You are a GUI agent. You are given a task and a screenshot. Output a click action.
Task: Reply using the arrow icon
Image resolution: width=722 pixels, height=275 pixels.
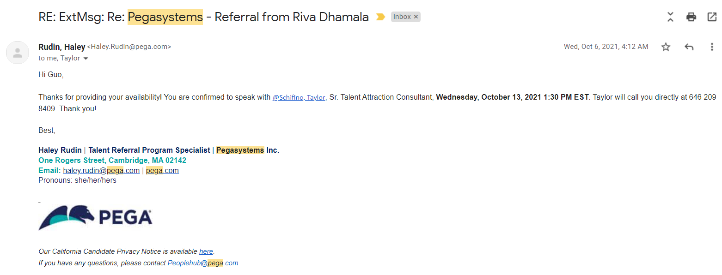point(689,47)
